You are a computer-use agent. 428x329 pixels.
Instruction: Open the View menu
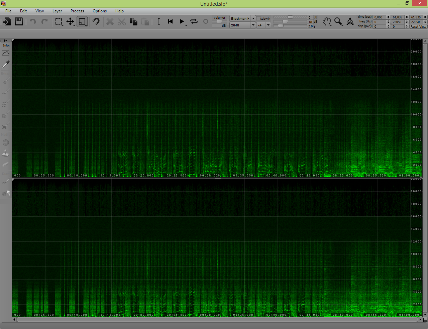point(39,11)
